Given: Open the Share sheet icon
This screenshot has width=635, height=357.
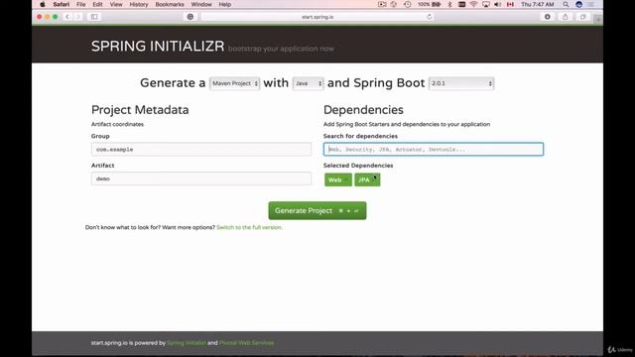Looking at the screenshot, I should pyautogui.click(x=566, y=17).
